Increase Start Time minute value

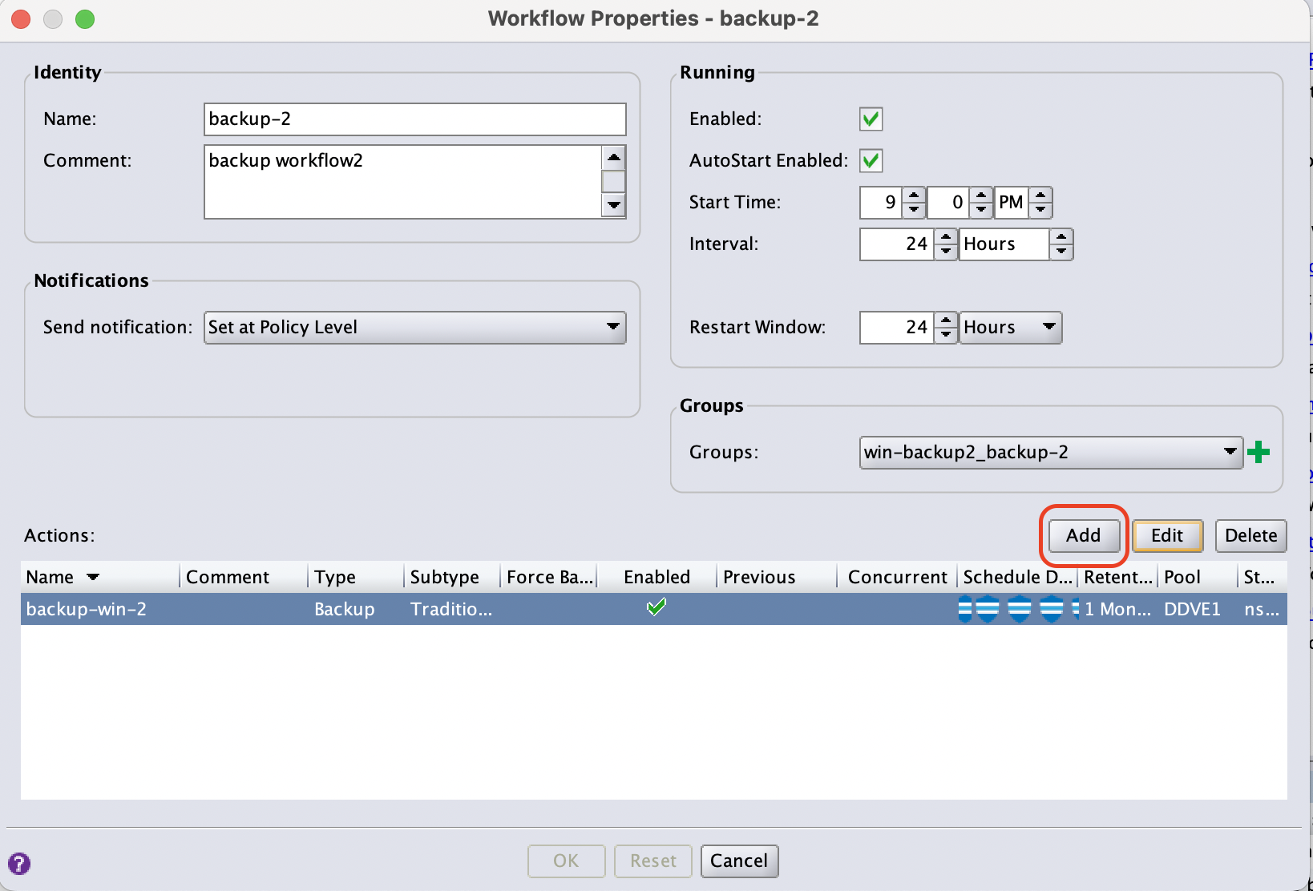[x=981, y=195]
